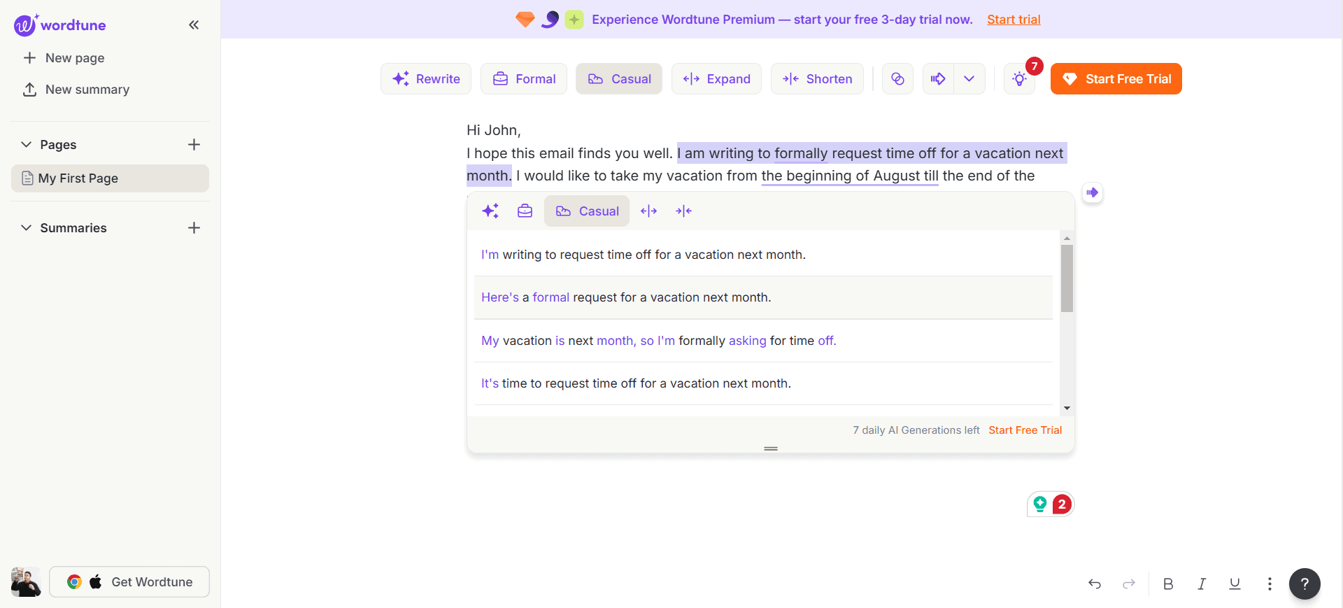Create a New page
The image size is (1343, 608).
coord(64,58)
